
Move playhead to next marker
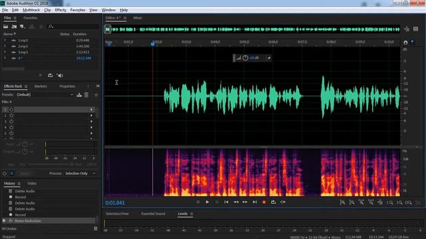pos(254,202)
